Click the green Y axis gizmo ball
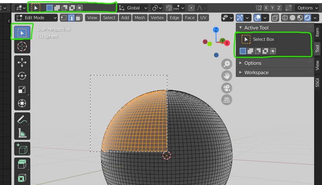The width and height of the screenshot is (322, 185). click(x=222, y=41)
